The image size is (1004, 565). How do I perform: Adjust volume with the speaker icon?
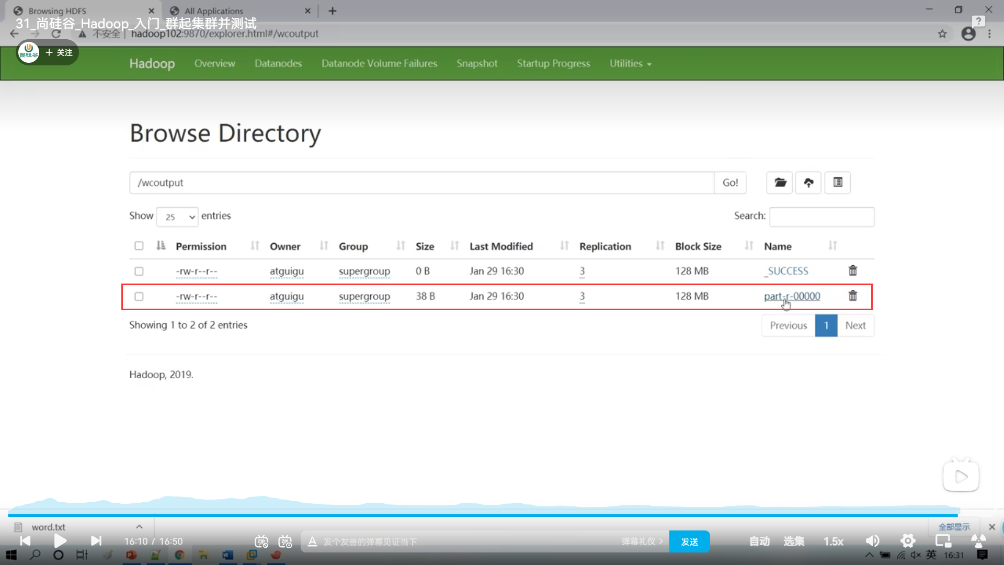873,541
